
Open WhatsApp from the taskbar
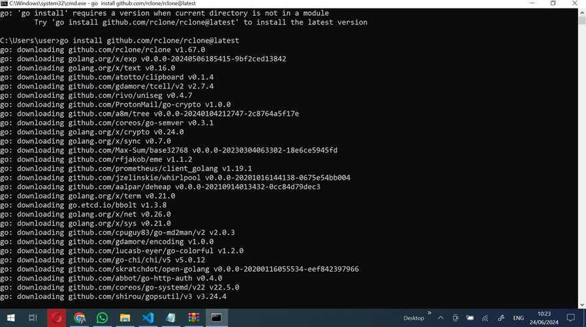[x=102, y=318]
